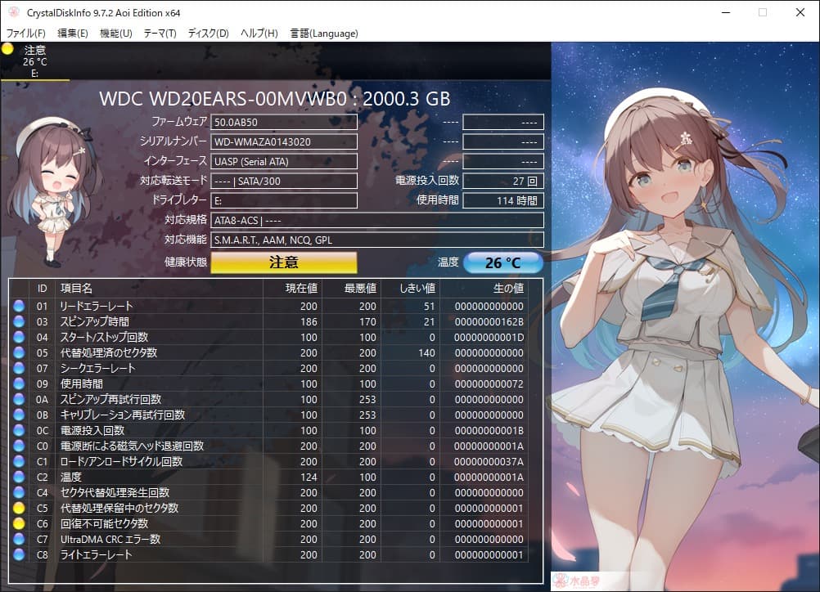
Task: Open the 機能(U) menu
Action: [115, 33]
